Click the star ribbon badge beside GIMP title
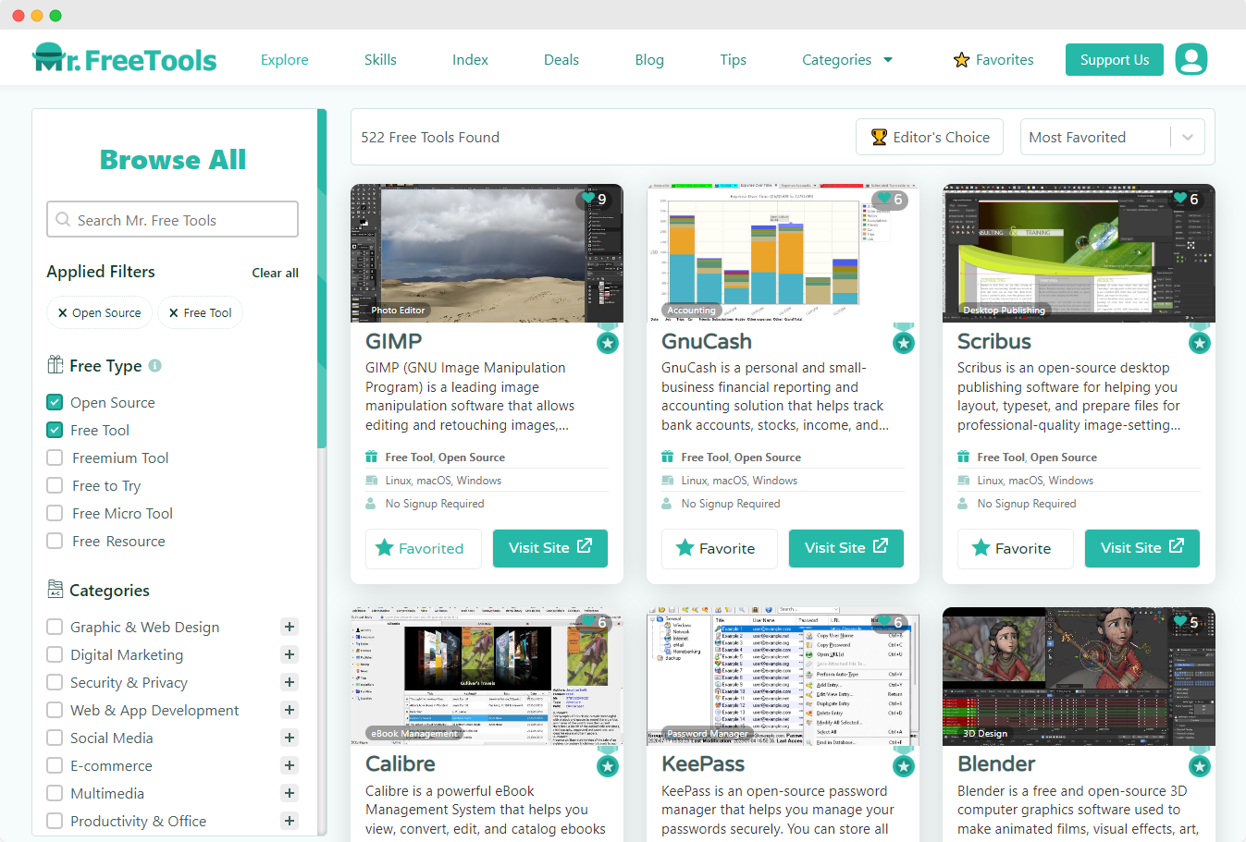 click(x=608, y=341)
